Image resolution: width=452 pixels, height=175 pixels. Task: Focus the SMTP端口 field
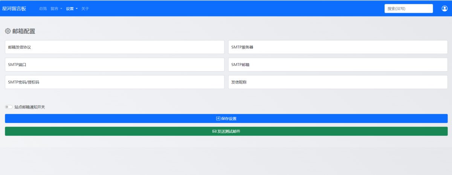[x=115, y=64]
